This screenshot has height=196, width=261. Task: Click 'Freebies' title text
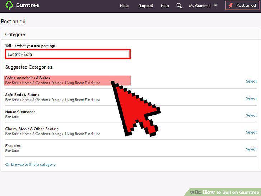pyautogui.click(x=13, y=146)
